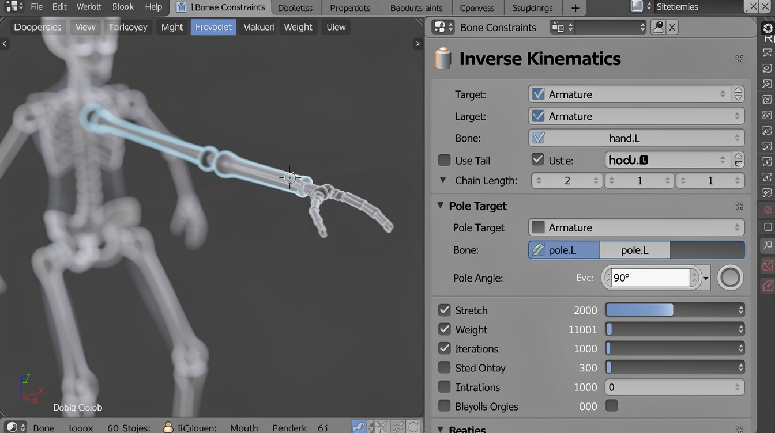Screen dimensions: 775x433
Task: Collapse the Pole Target section
Action: tap(441, 206)
